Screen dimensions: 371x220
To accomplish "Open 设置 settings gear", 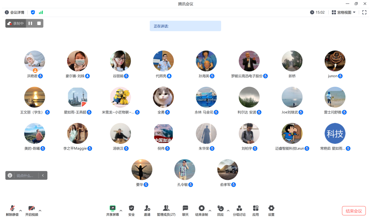I will click(271, 210).
